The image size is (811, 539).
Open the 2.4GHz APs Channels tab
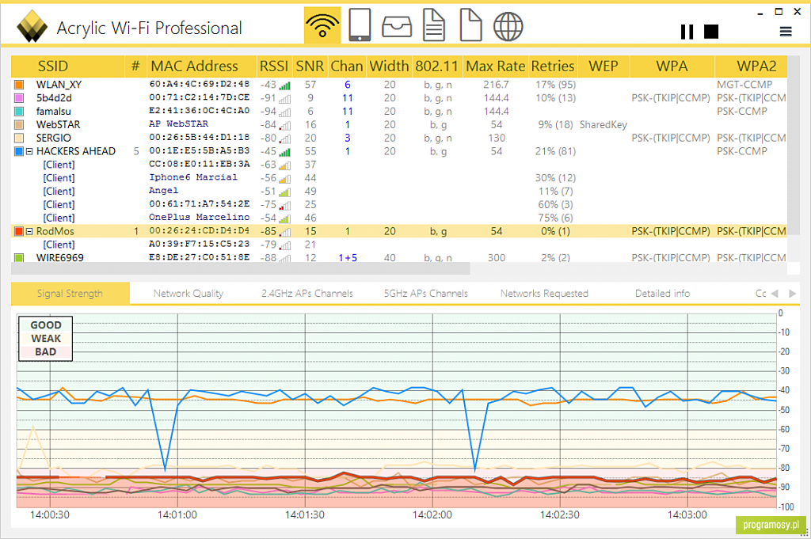[307, 293]
